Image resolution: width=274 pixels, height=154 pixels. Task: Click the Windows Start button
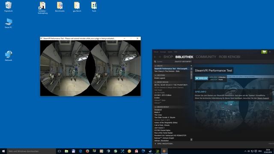click(3, 151)
